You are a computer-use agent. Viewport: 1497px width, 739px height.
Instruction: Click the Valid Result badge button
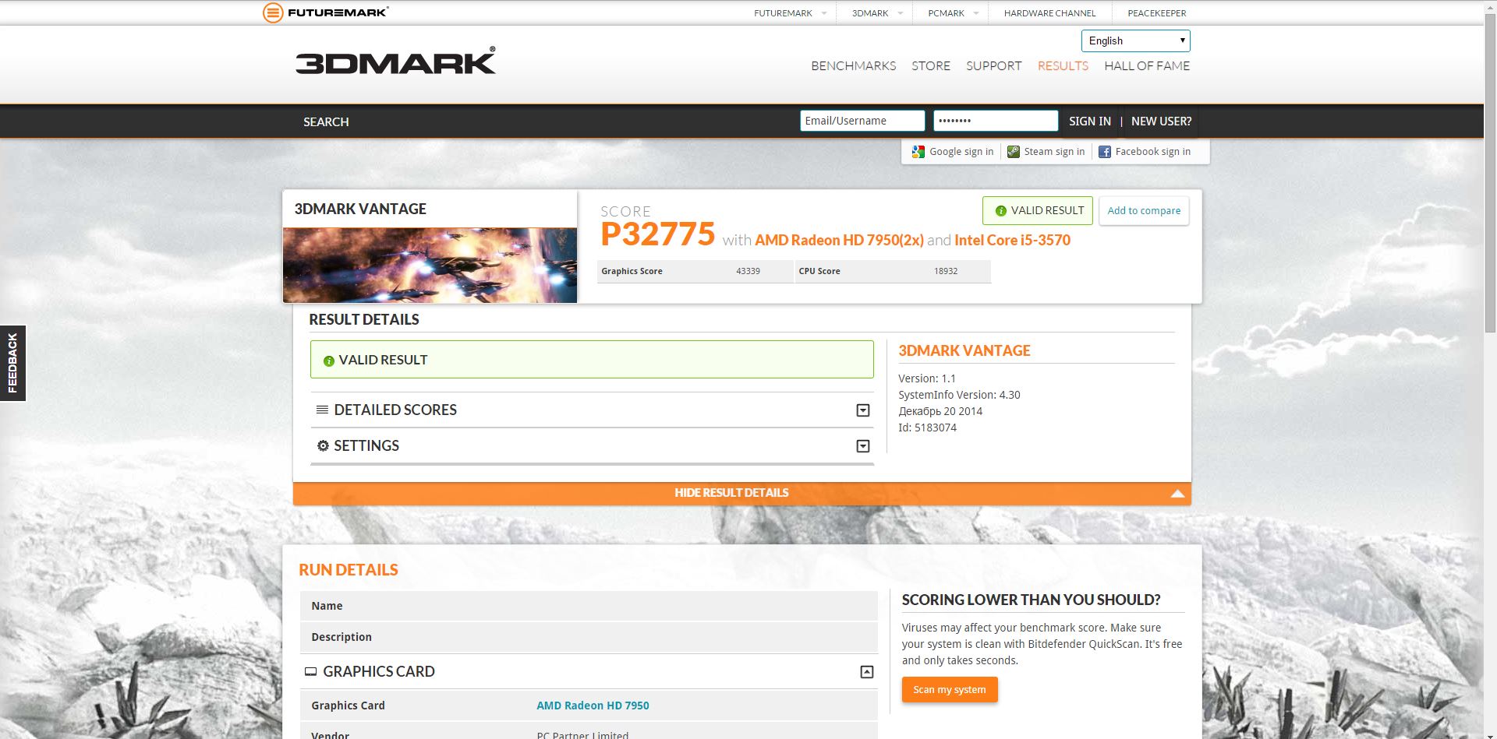1038,211
